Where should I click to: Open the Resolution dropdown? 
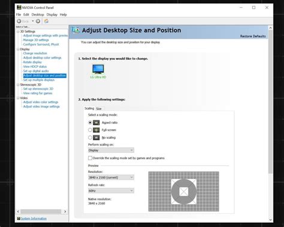point(111,177)
